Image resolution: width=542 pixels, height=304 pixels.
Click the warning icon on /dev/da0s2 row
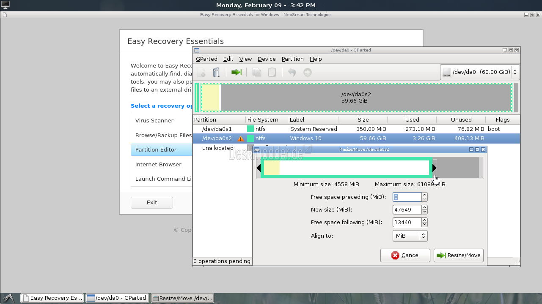[x=241, y=138]
